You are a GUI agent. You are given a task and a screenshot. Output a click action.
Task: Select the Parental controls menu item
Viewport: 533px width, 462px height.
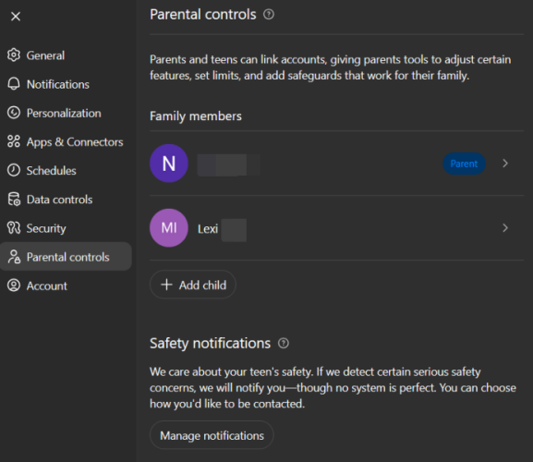[66, 257]
